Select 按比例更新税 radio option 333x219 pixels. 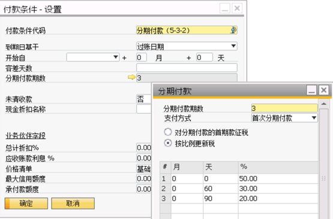coord(168,143)
